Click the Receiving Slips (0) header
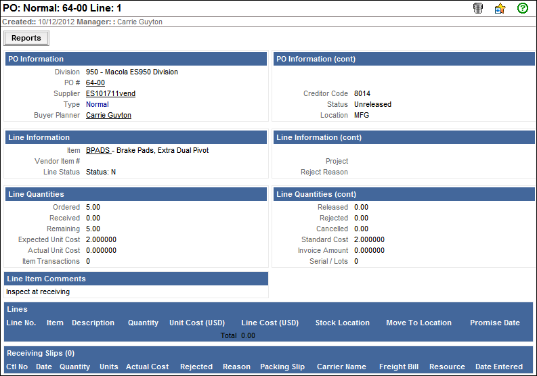 point(41,353)
